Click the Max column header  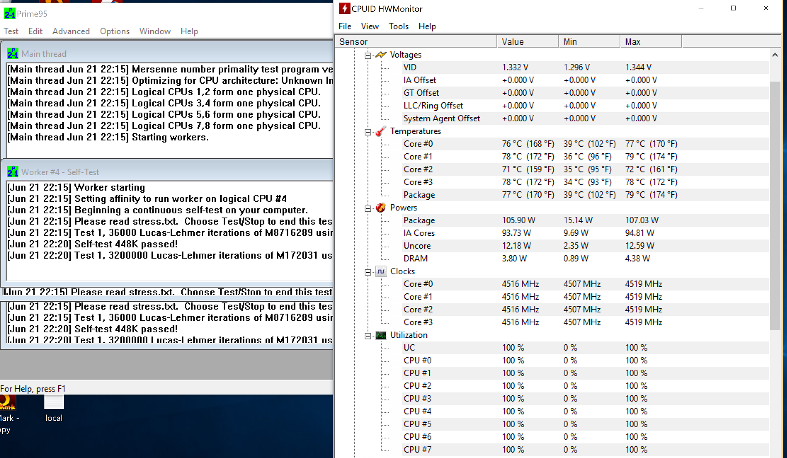tap(651, 41)
